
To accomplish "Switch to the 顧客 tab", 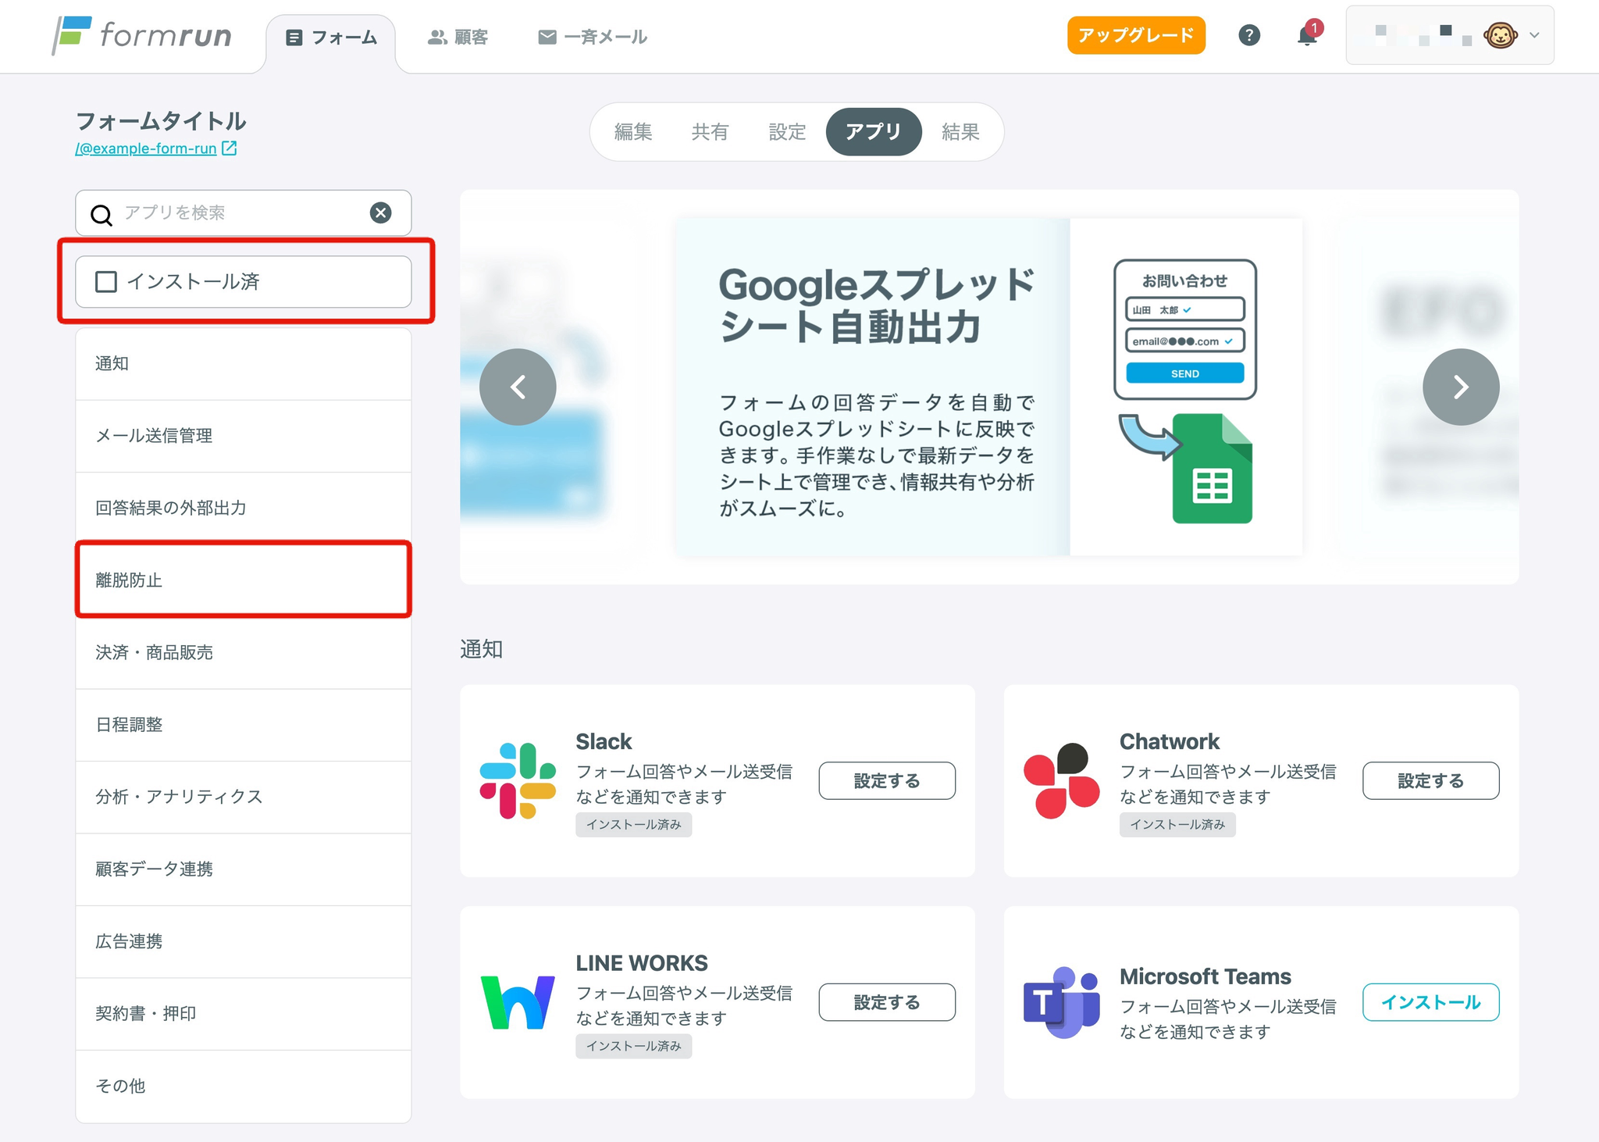I will pos(458,37).
